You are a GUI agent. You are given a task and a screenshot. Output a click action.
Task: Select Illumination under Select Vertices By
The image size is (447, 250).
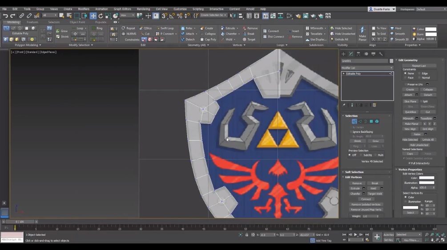click(405, 202)
